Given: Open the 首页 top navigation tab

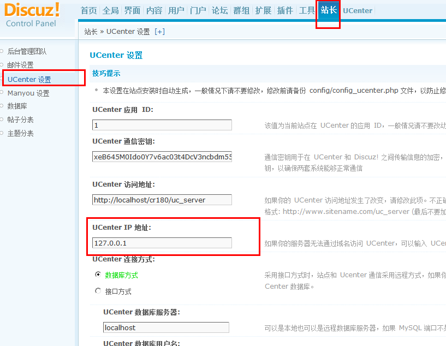Looking at the screenshot, I should click(89, 10).
